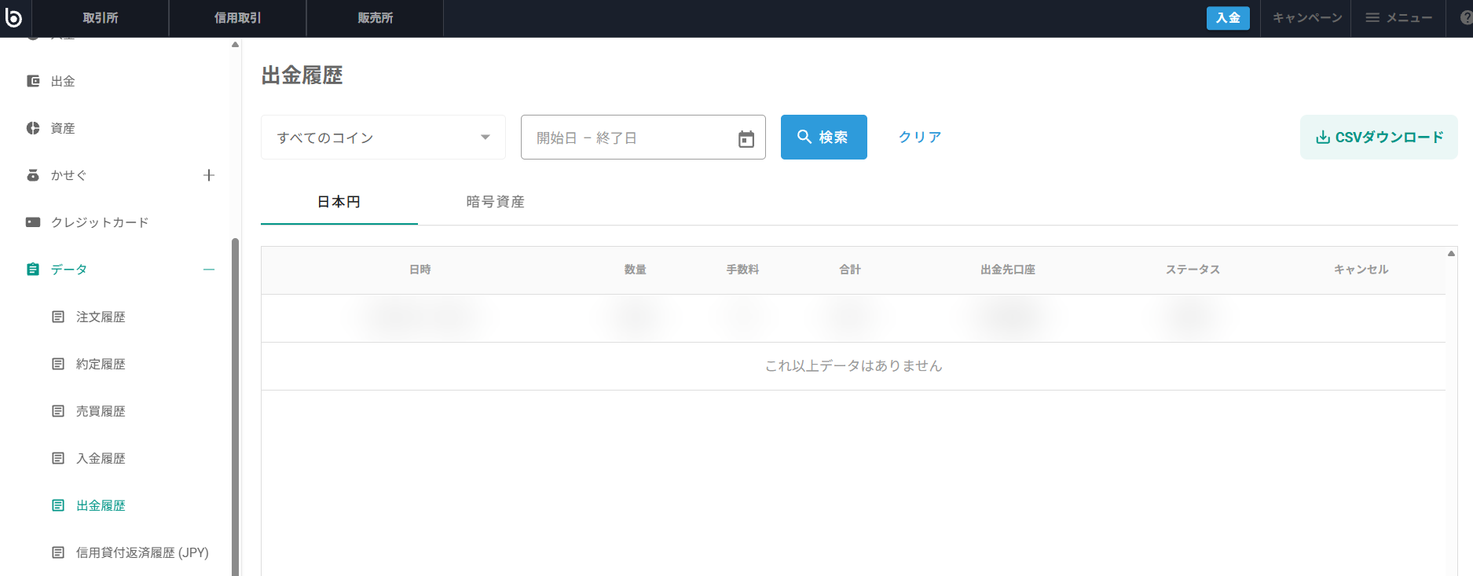Collapse the データ section minus sign

click(209, 270)
